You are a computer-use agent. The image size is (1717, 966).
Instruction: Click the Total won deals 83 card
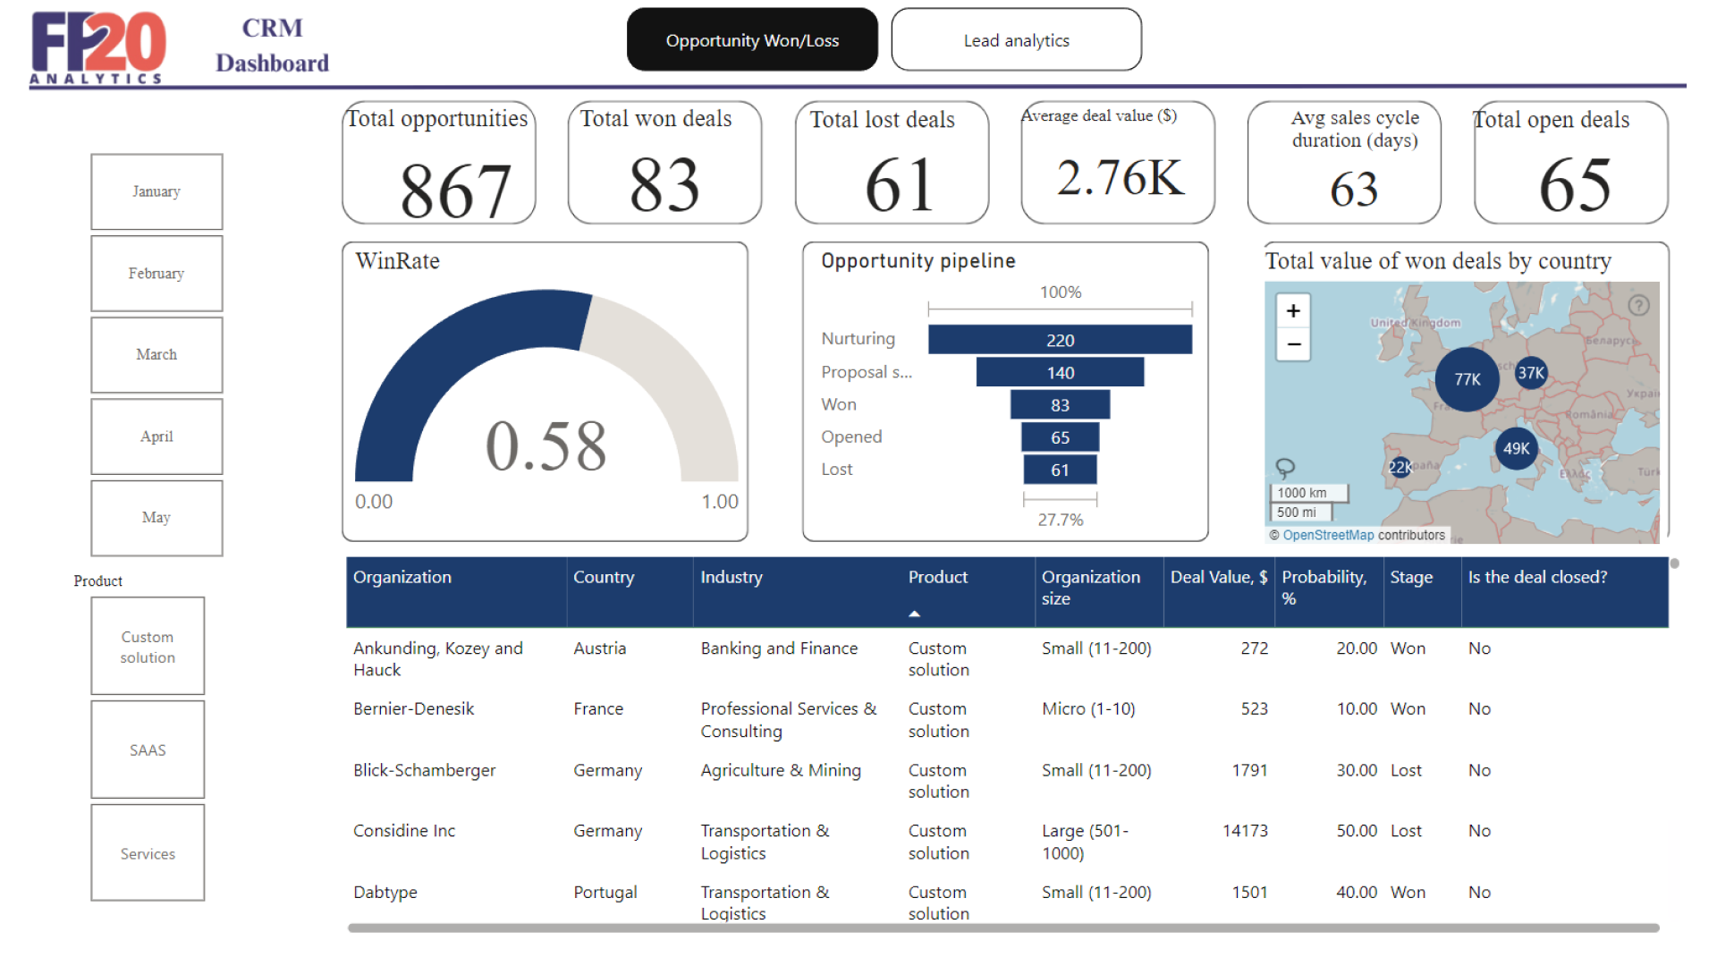pos(664,162)
